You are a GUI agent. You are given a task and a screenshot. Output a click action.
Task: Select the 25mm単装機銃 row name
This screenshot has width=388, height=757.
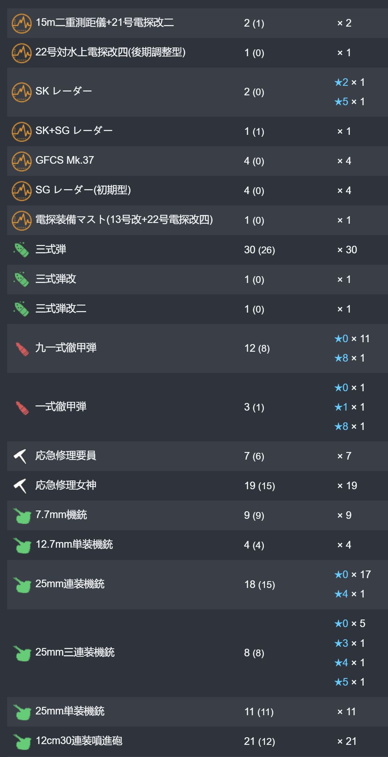70,711
